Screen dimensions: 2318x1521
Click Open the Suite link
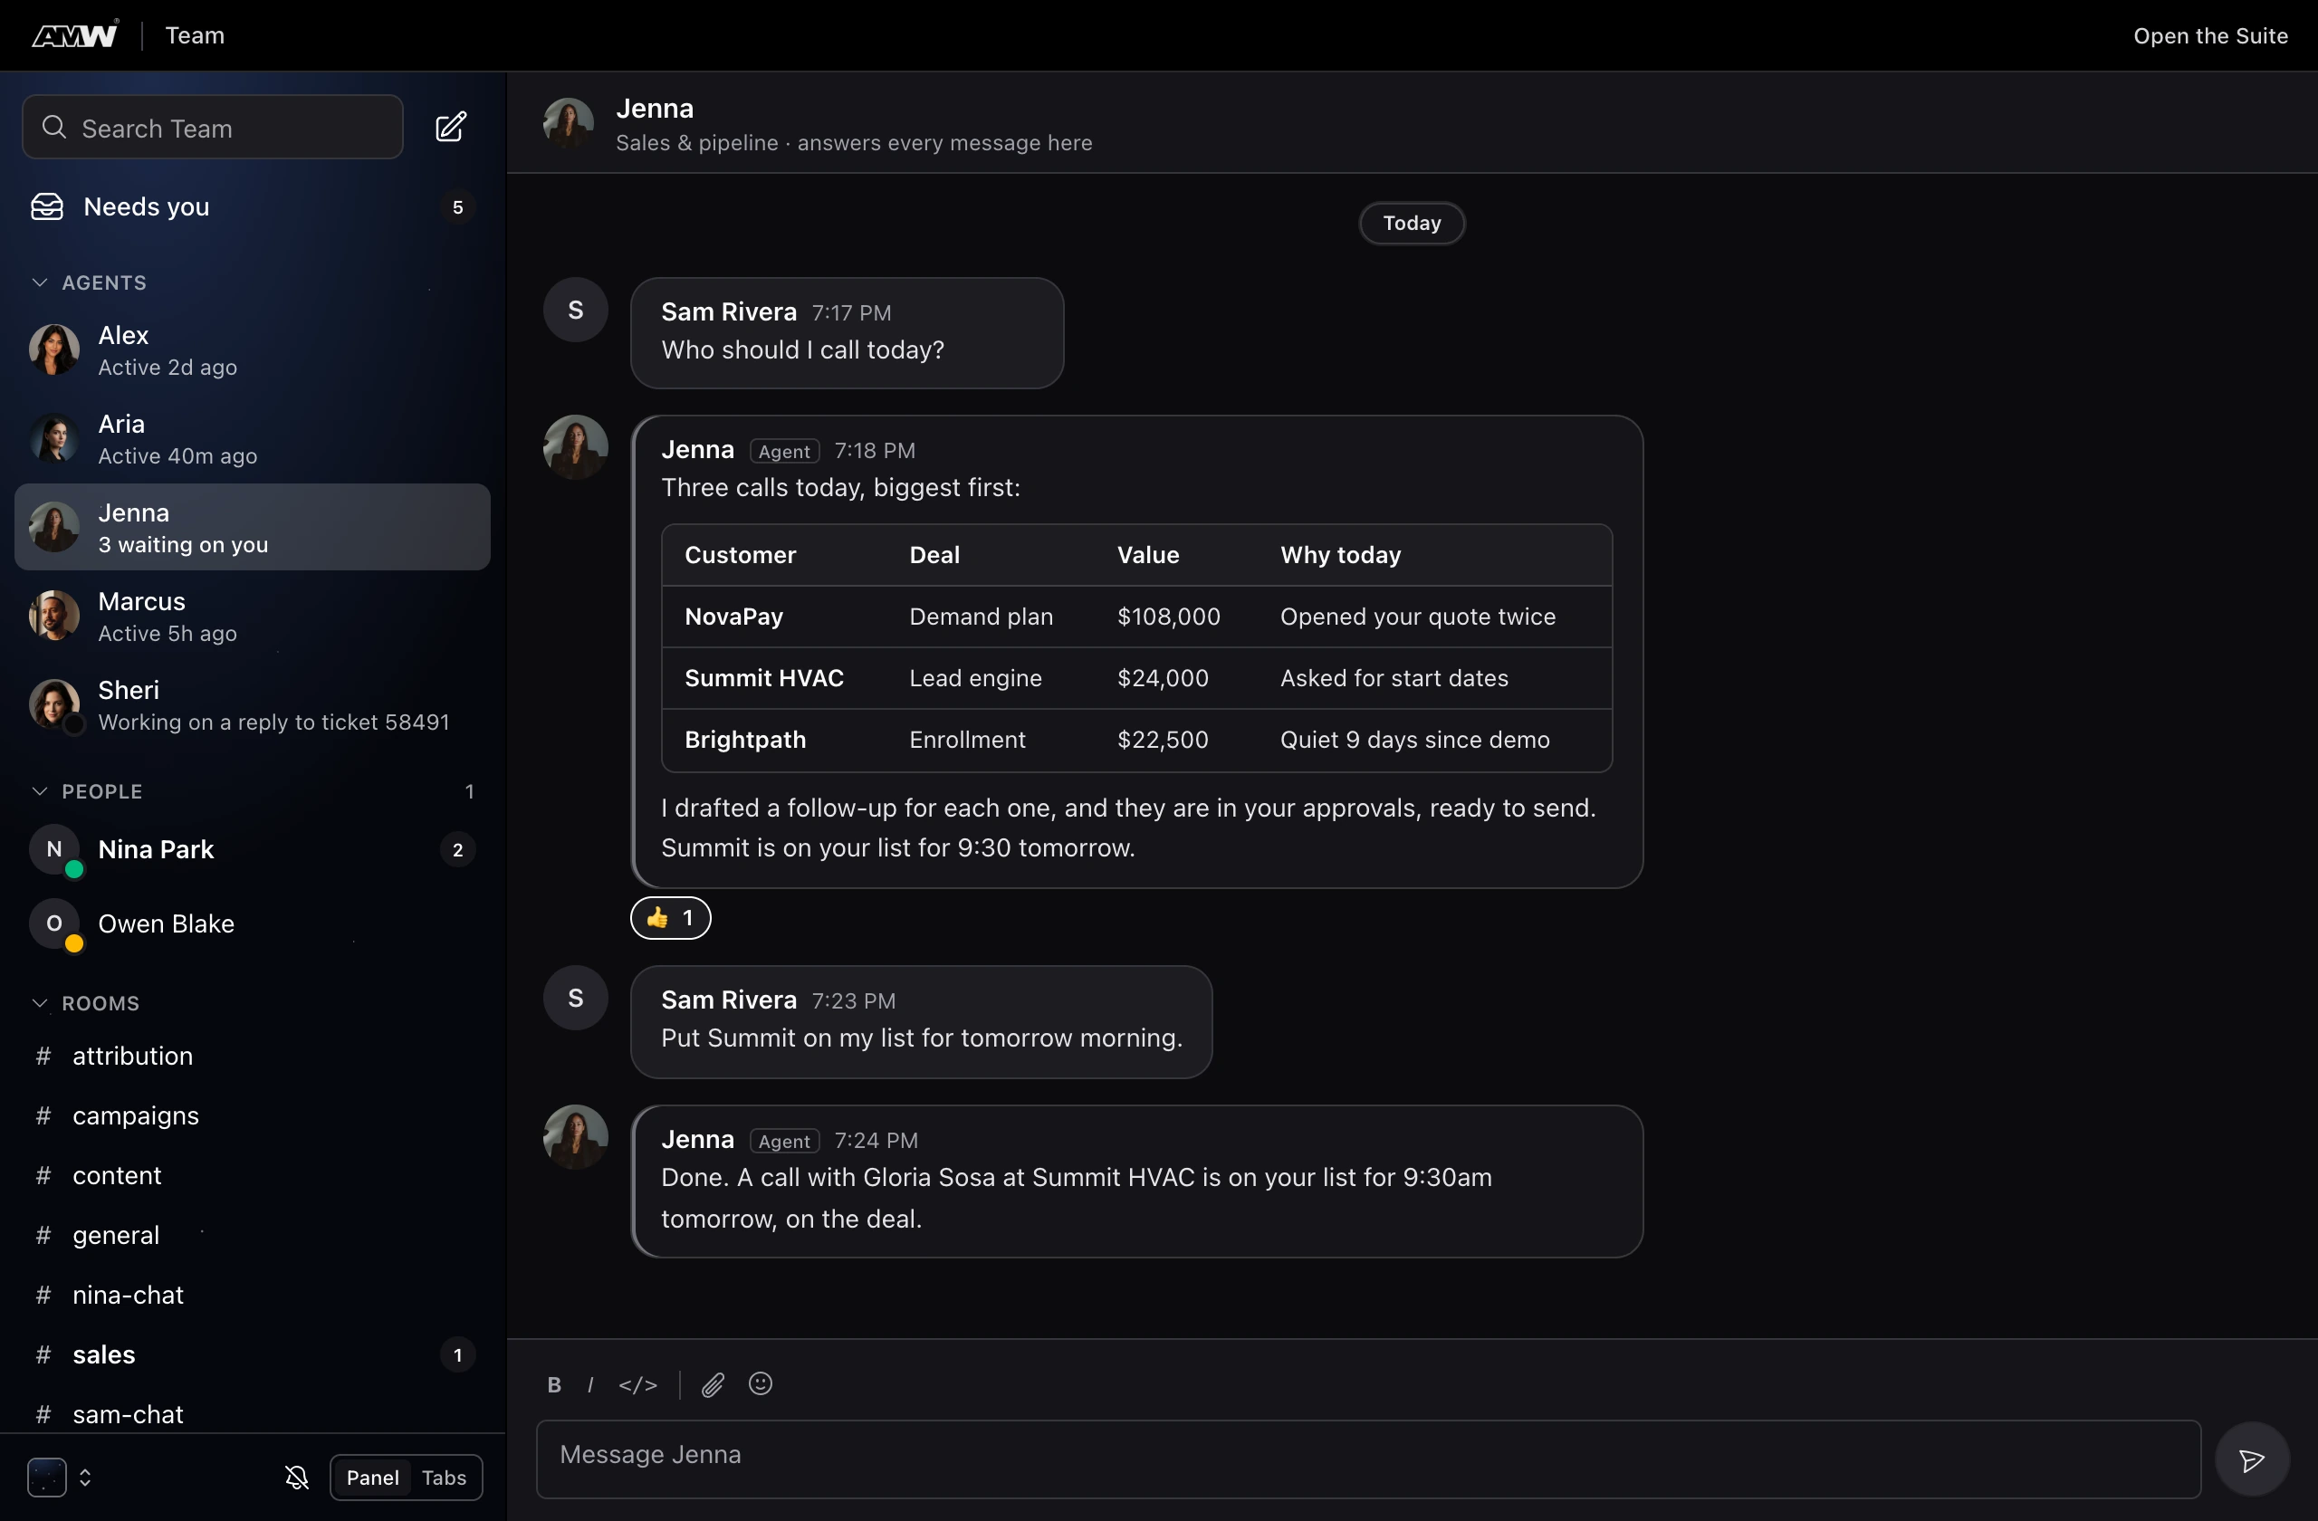tap(2210, 36)
